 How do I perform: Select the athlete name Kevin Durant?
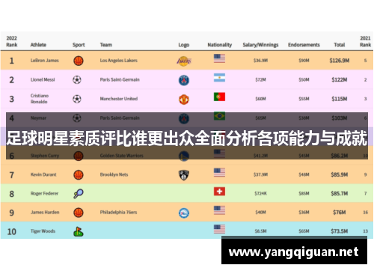click(43, 174)
